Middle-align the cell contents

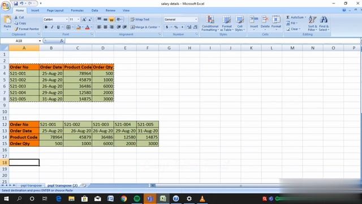coord(105,19)
